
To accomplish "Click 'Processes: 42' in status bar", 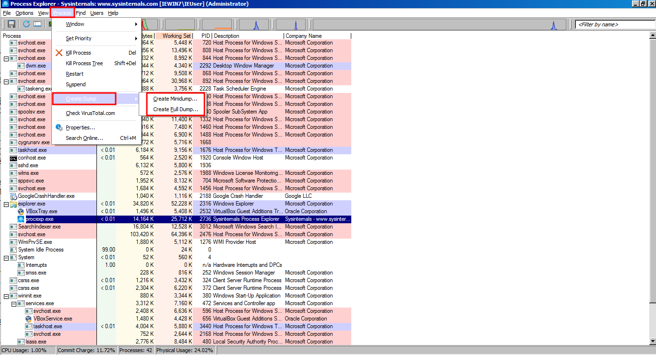I will pyautogui.click(x=136, y=350).
